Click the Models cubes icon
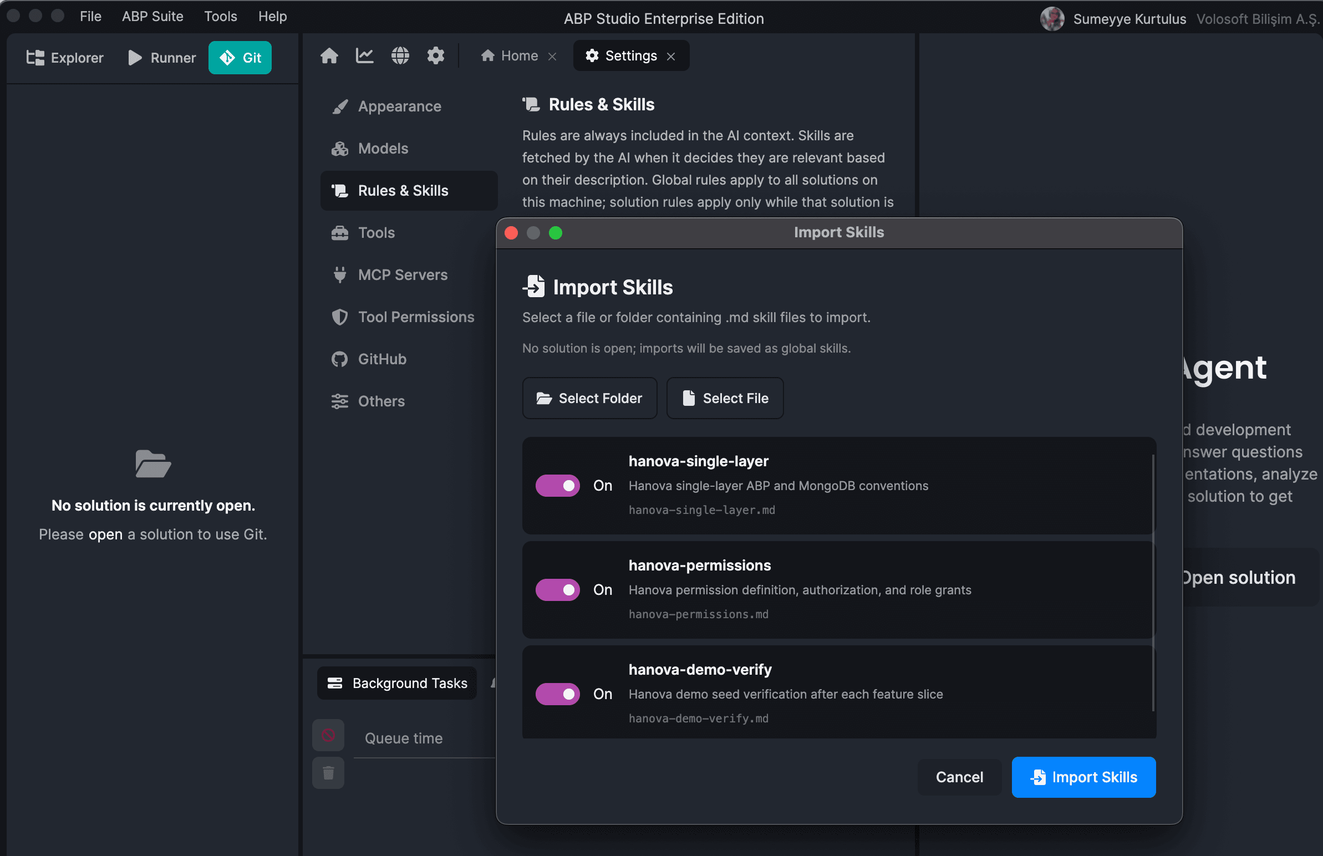 click(340, 149)
